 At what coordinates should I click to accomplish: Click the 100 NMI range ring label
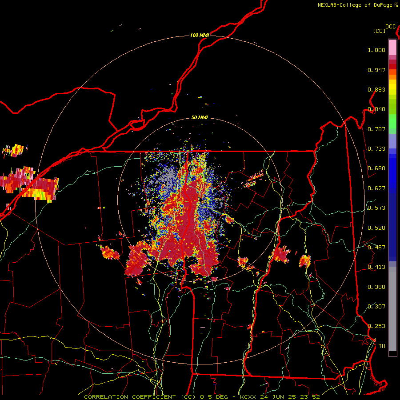click(200, 35)
